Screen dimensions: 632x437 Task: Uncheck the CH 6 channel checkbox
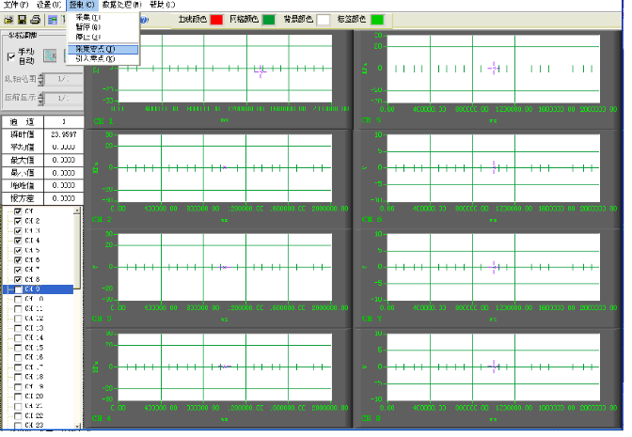click(x=18, y=260)
